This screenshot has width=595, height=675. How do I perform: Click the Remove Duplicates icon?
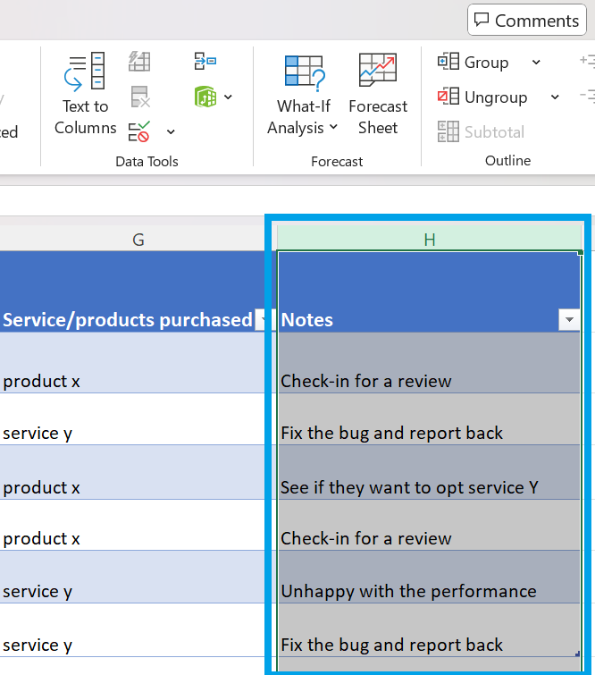point(139,97)
